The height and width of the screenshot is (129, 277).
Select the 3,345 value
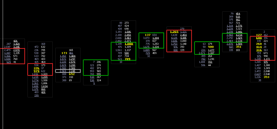[17, 47]
